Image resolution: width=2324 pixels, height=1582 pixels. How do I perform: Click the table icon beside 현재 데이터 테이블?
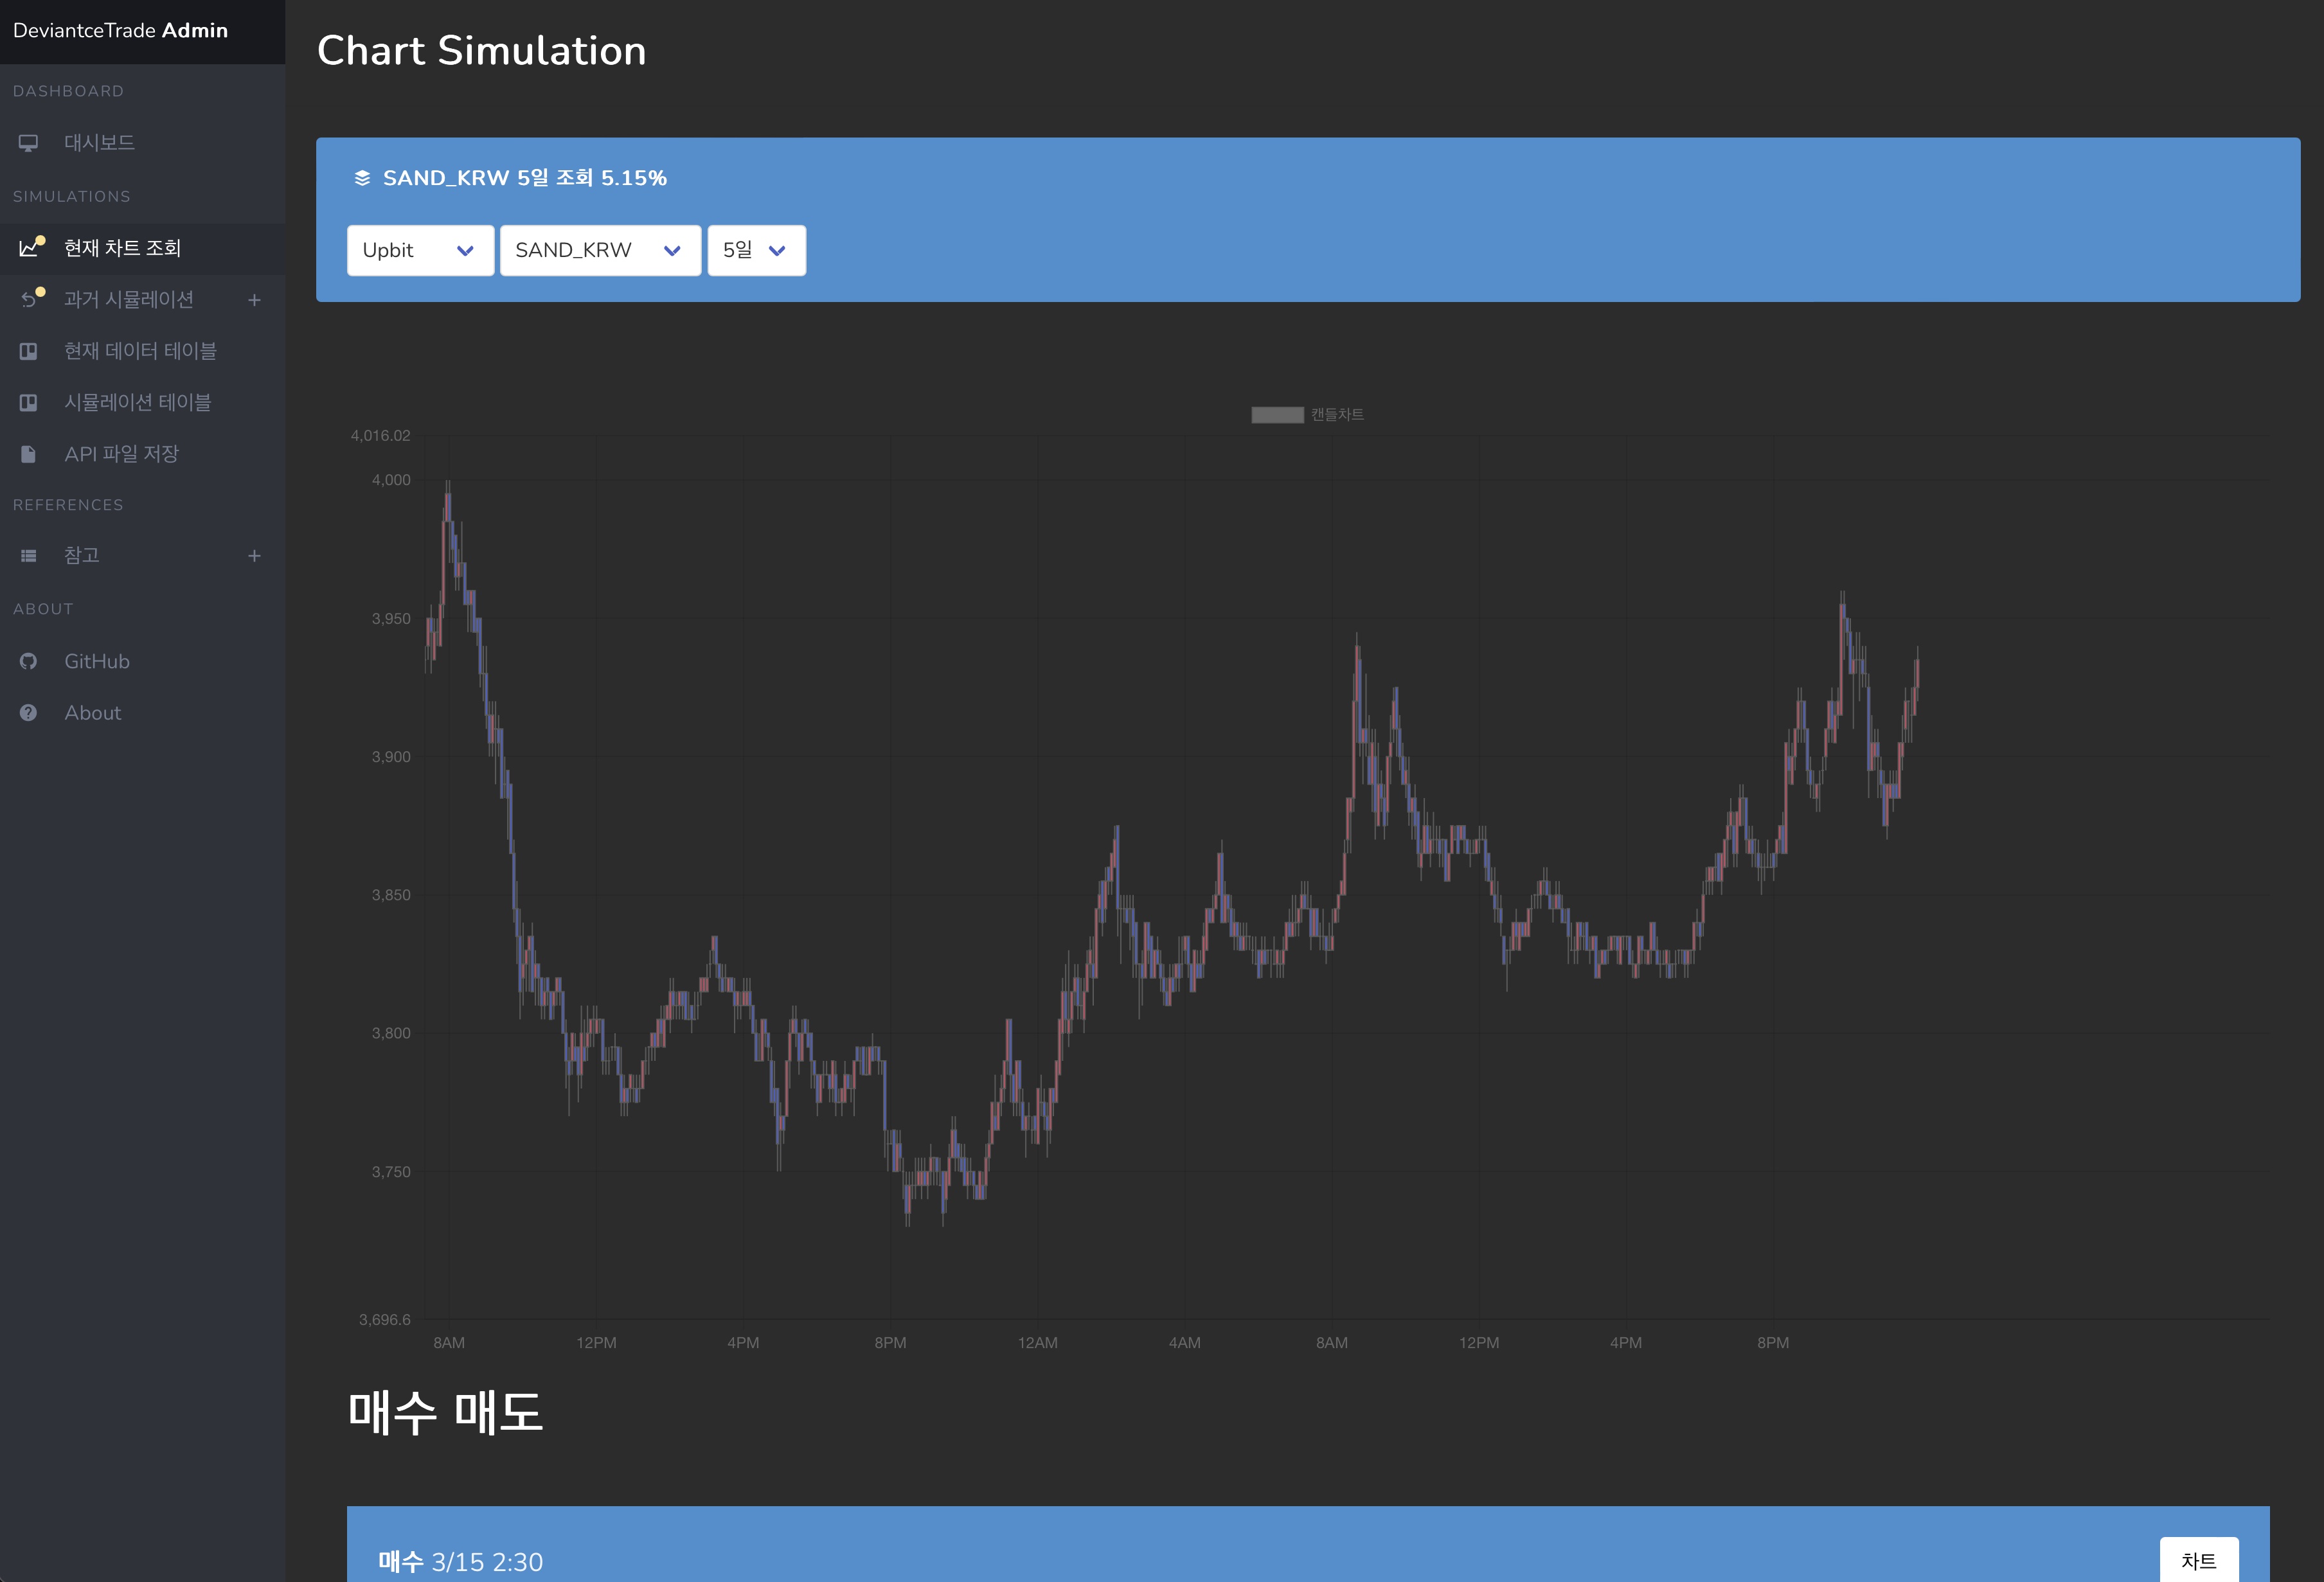28,351
